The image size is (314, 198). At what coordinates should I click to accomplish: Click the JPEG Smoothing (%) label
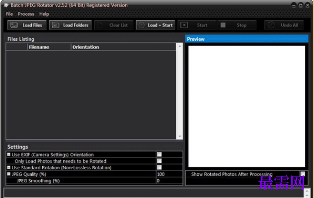click(38, 181)
